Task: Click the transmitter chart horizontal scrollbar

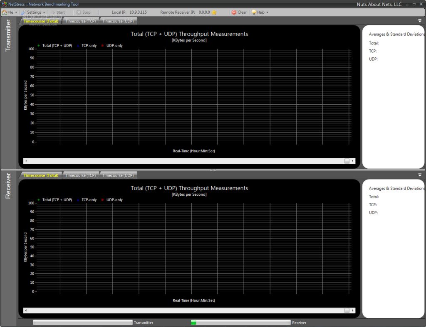Action: tap(187, 161)
